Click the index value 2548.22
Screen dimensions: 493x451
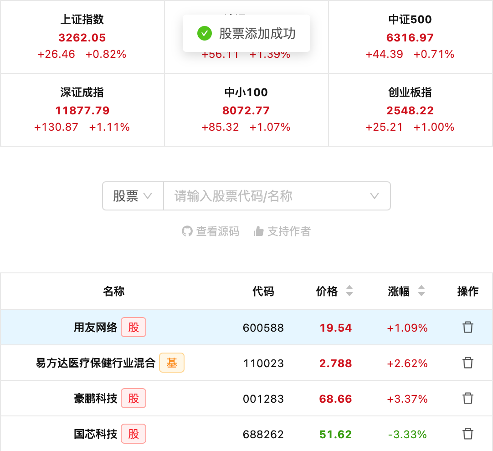(x=410, y=111)
